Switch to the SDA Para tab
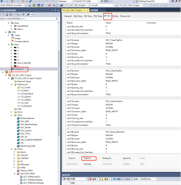 point(78,16)
